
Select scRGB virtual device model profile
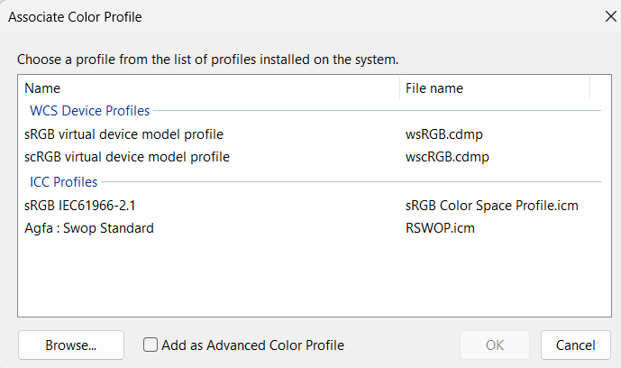tap(127, 157)
